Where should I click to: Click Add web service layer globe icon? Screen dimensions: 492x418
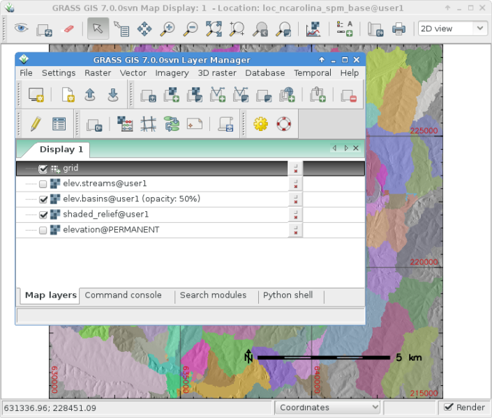pyautogui.click(x=287, y=95)
